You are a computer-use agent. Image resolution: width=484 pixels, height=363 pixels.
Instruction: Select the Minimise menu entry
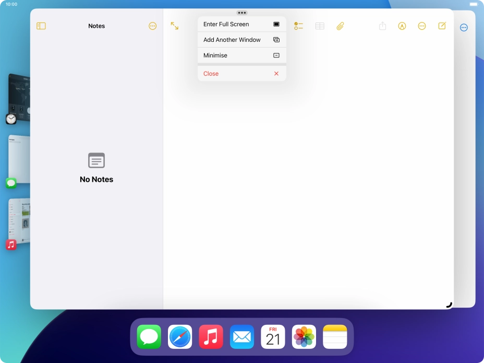[x=241, y=55]
